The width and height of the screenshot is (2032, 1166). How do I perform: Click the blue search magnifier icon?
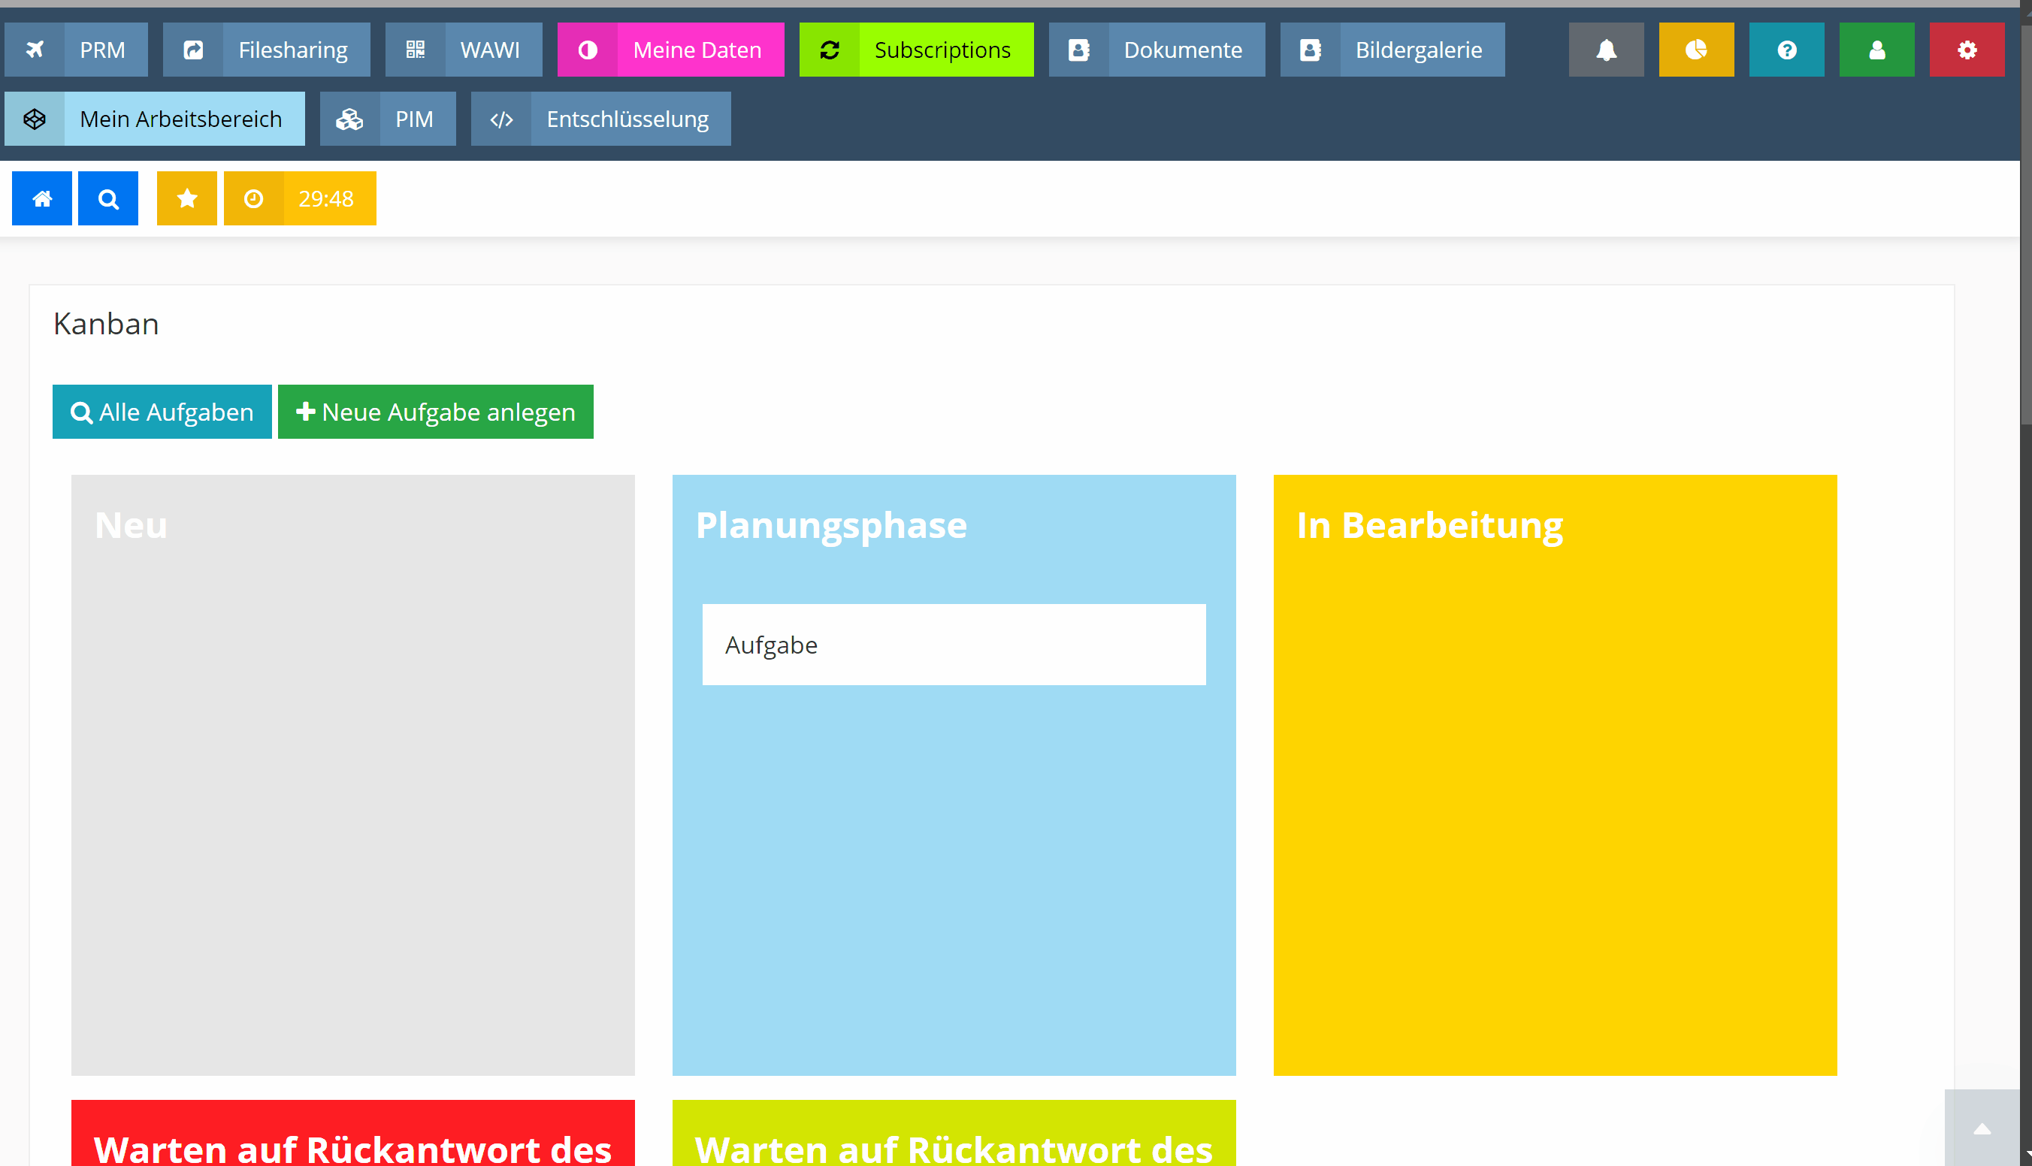point(108,198)
